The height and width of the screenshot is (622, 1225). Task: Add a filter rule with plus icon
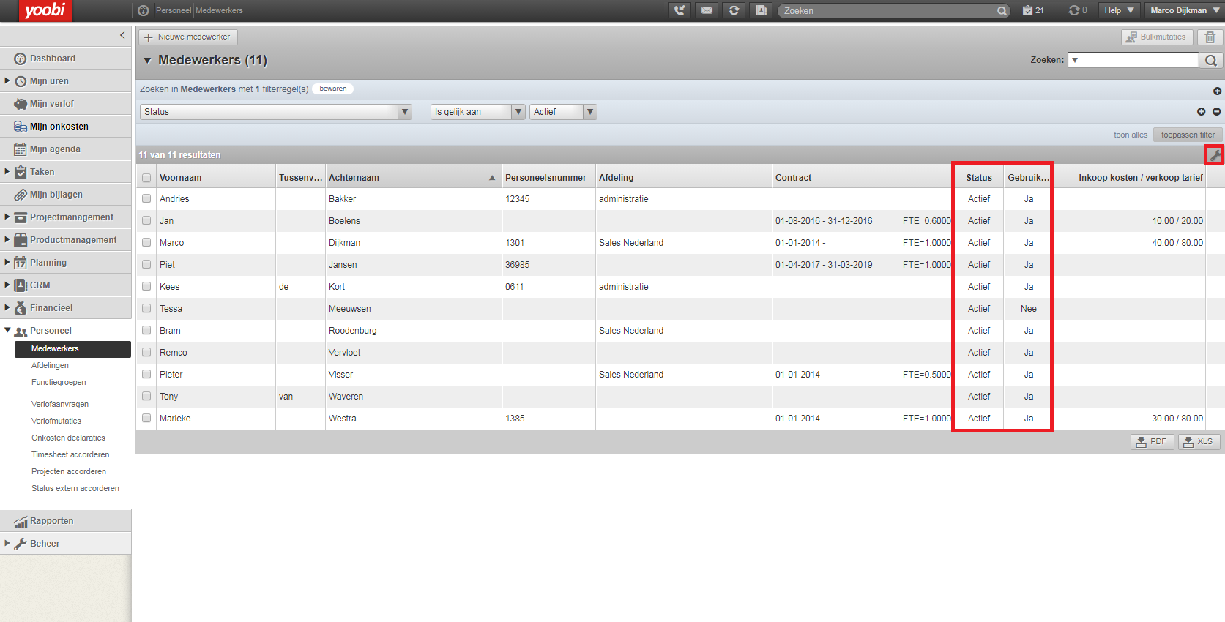[x=1201, y=112]
